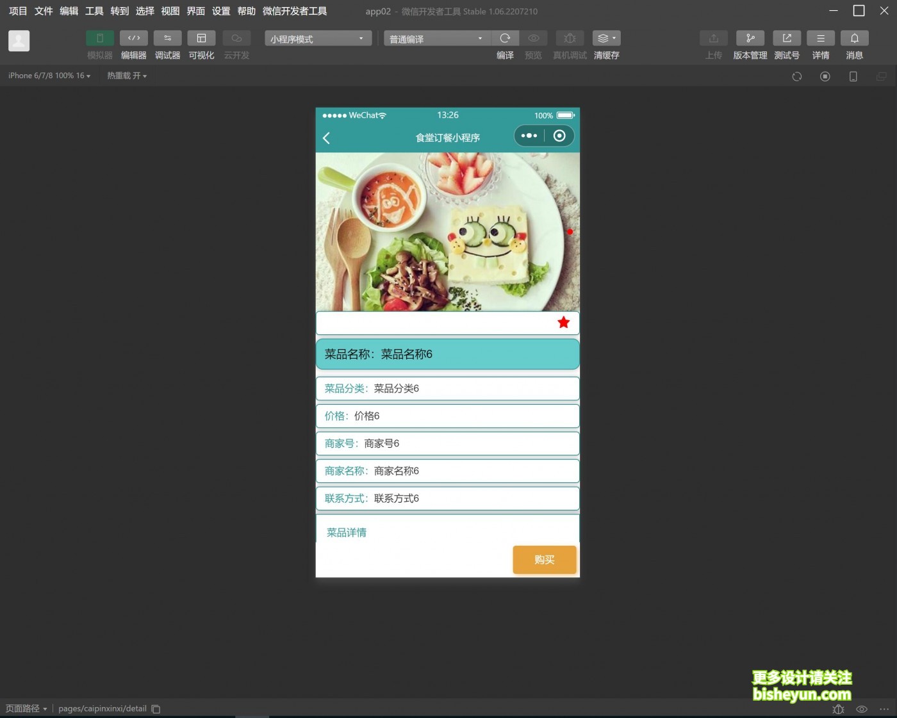Open the visualization panel button
This screenshot has height=718, width=897.
coord(201,38)
